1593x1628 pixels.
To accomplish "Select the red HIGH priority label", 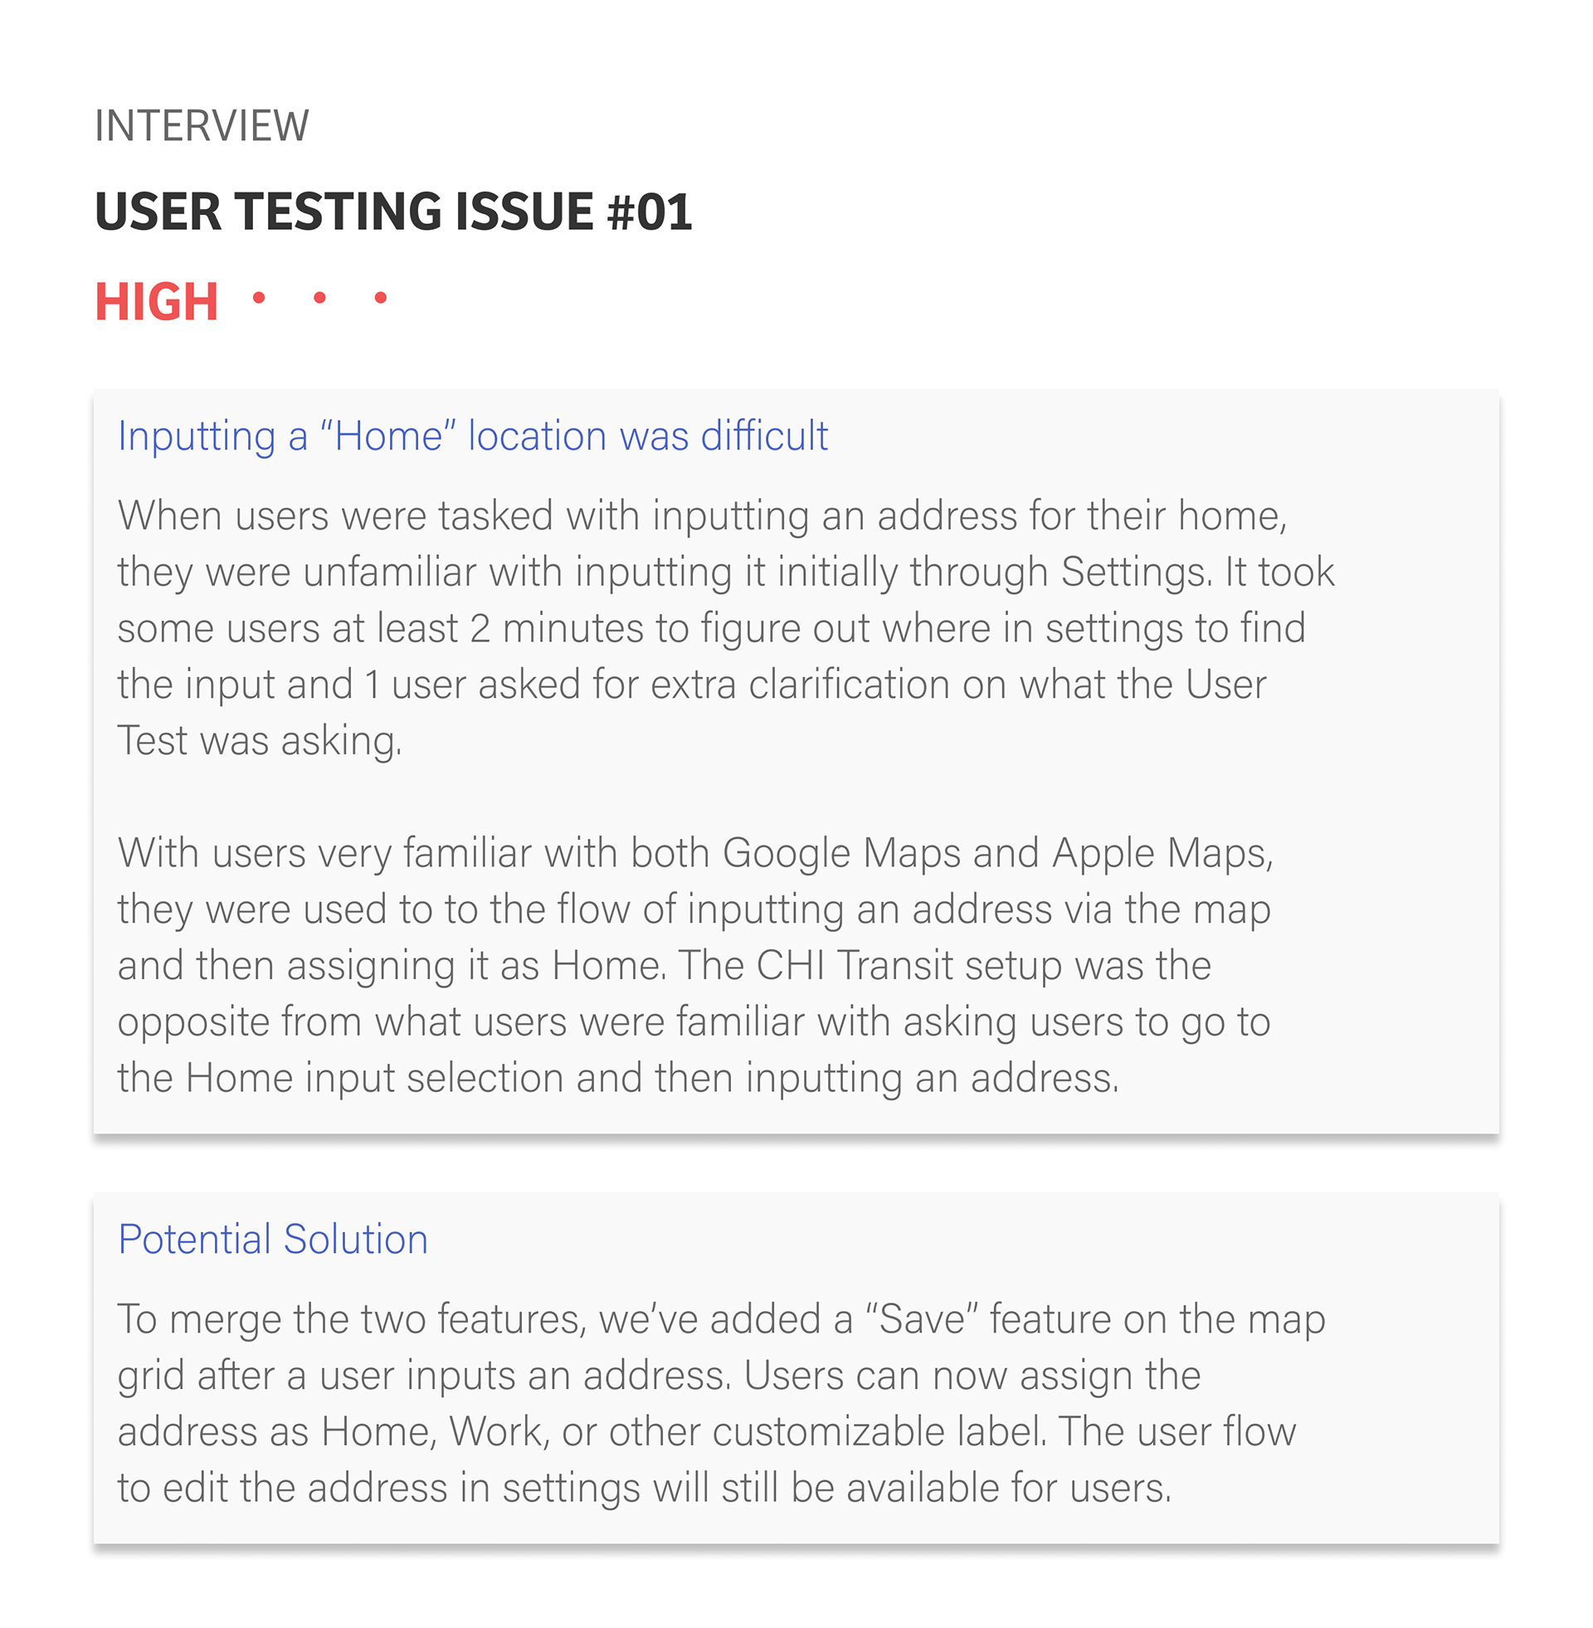I will [157, 302].
